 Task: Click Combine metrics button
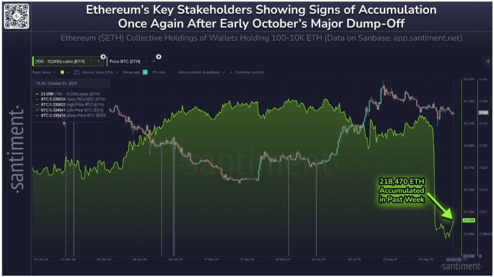pos(249,72)
